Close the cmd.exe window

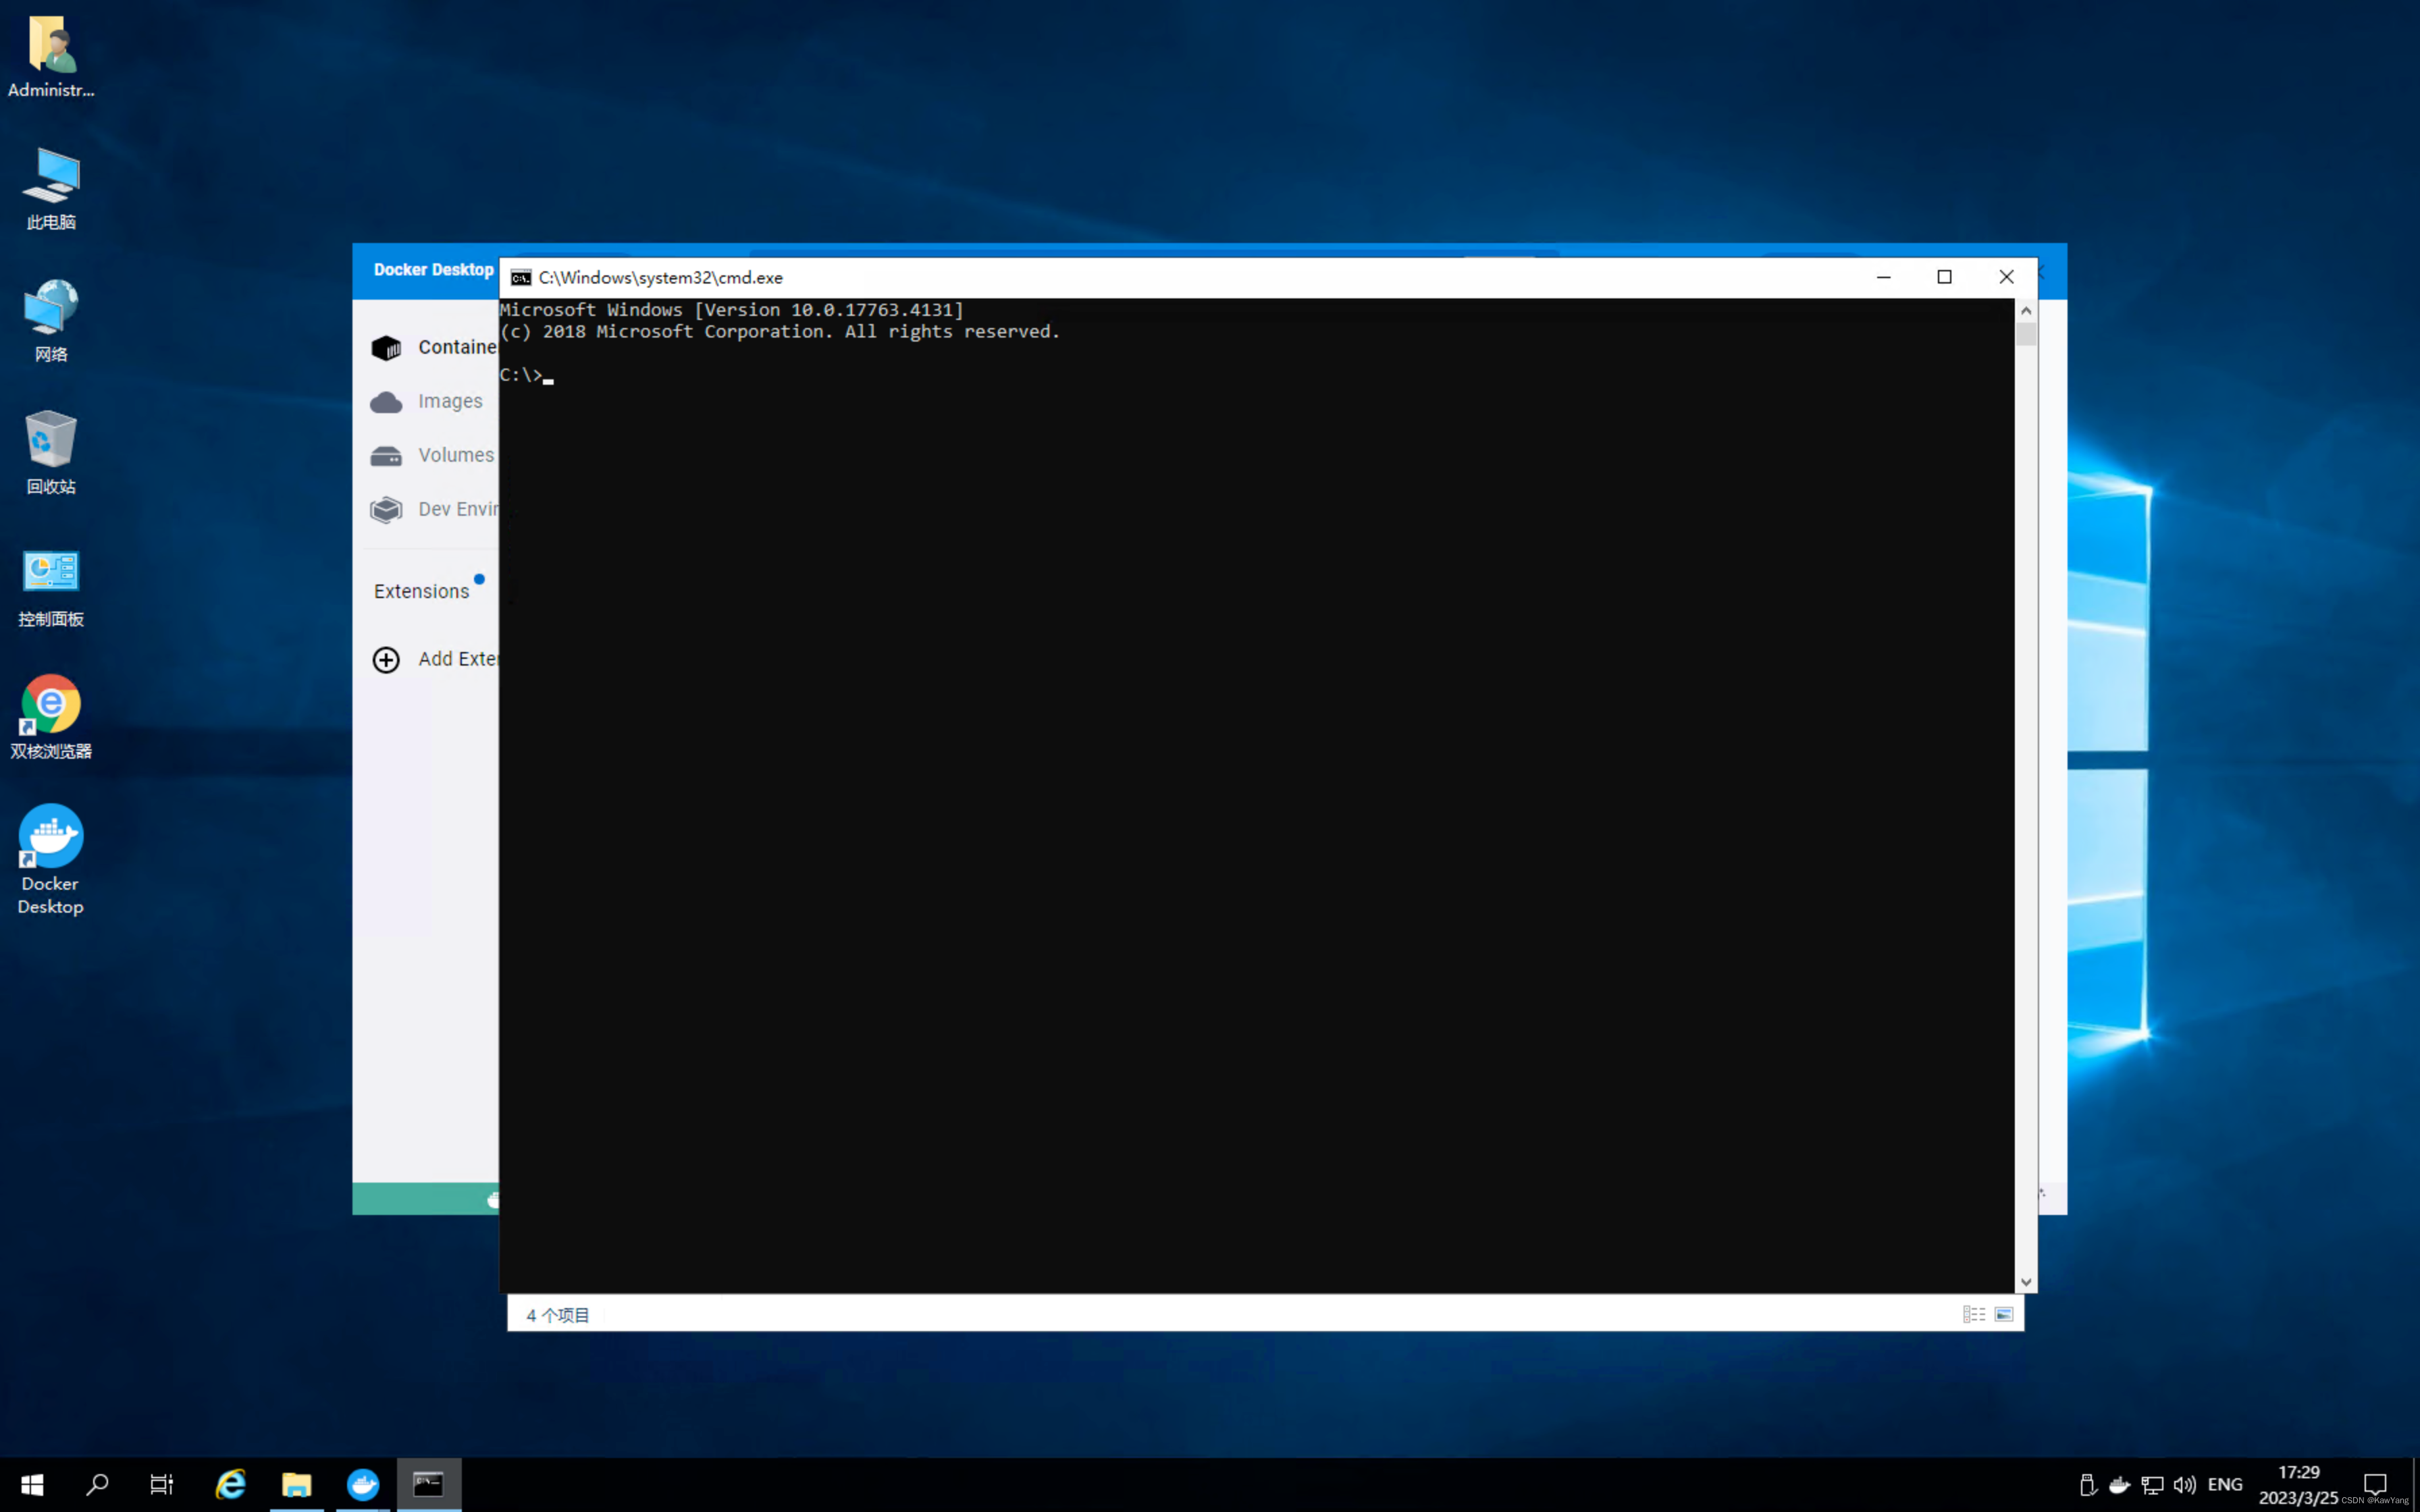[2006, 277]
